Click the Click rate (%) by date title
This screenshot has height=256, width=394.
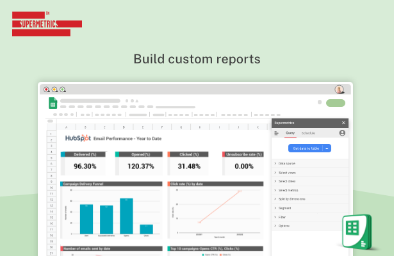[186, 184]
